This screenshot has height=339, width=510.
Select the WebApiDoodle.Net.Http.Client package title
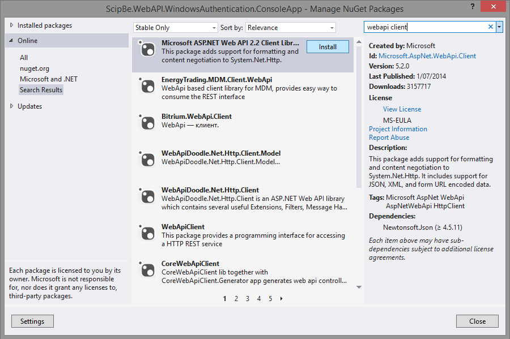click(x=210, y=190)
